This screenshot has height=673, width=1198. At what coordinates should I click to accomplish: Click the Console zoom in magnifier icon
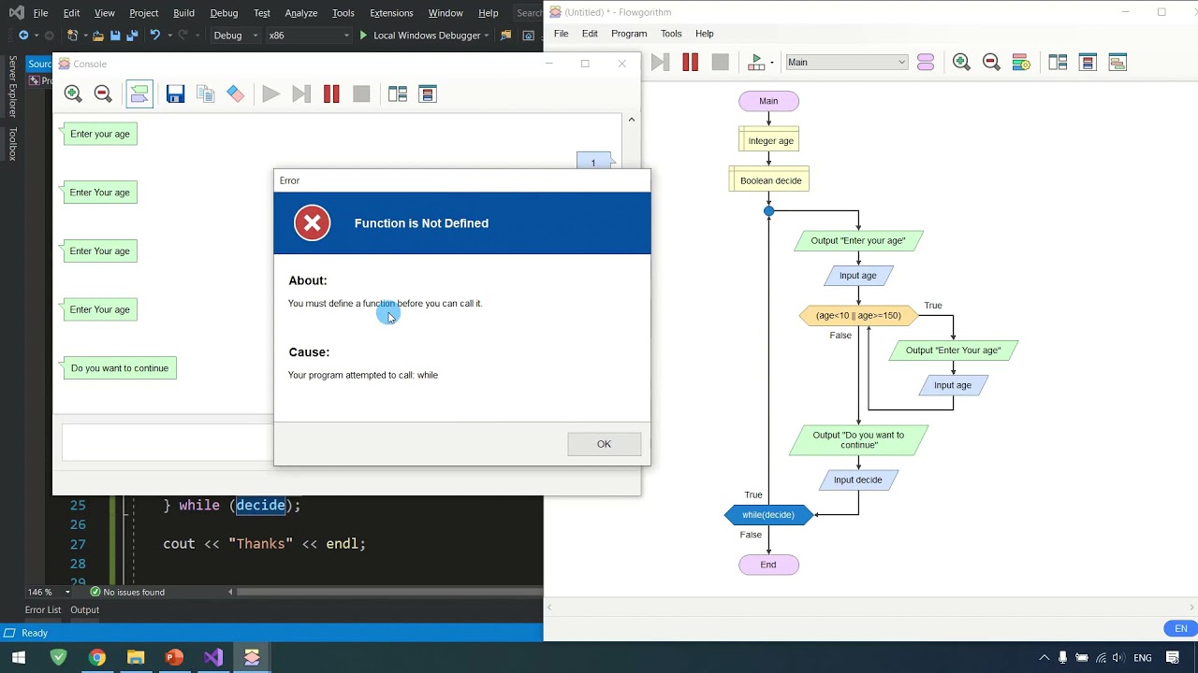(x=73, y=93)
